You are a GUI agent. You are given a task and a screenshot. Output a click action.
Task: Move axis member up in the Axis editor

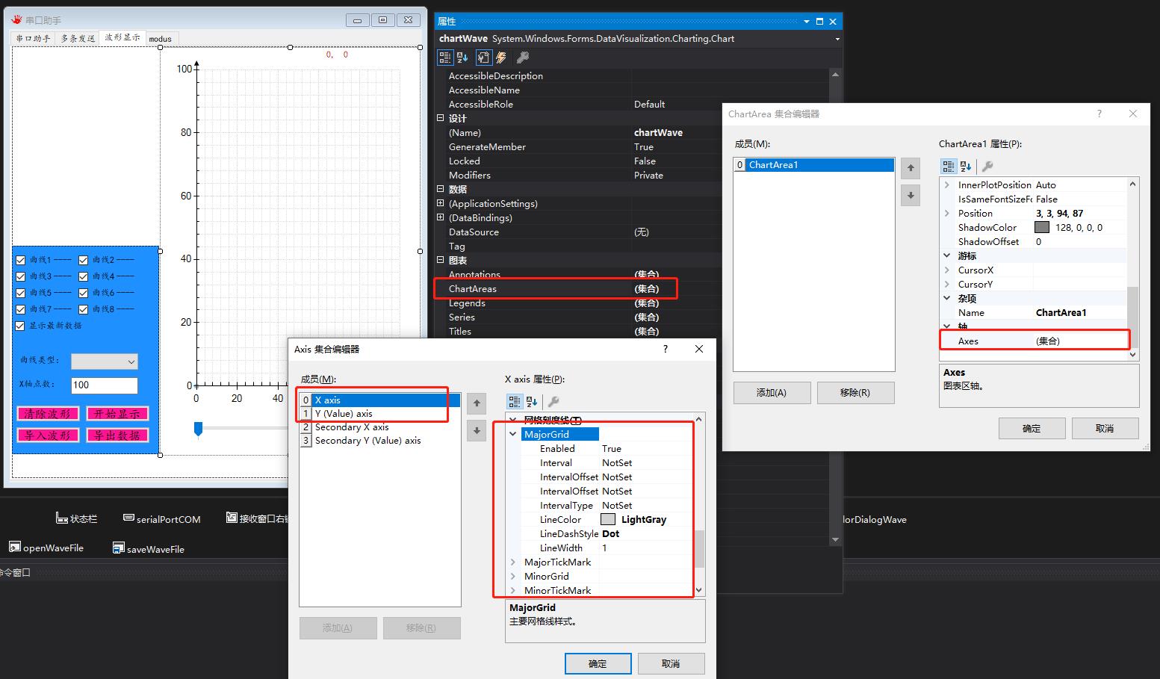477,403
